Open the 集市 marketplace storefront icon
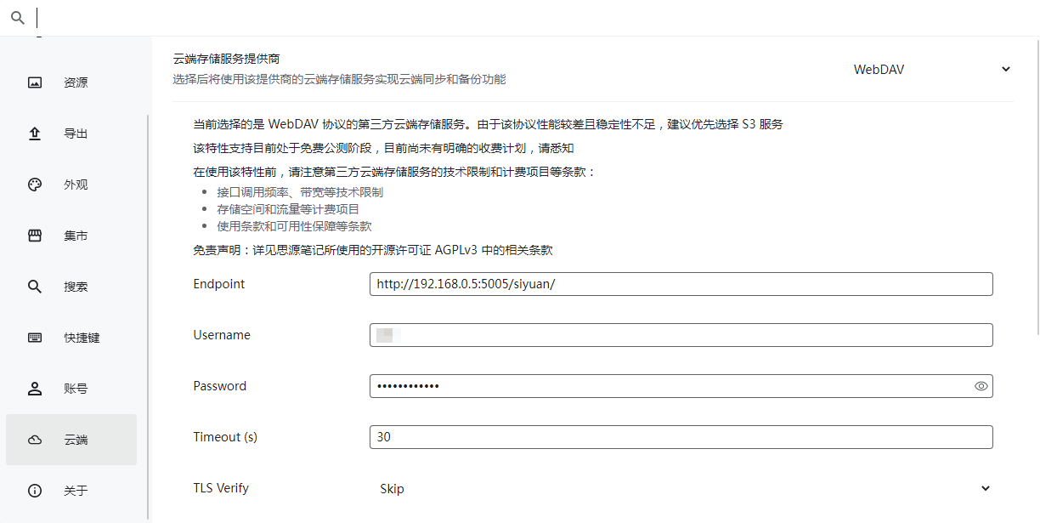Viewport: 1040px width, 523px height. click(x=34, y=236)
